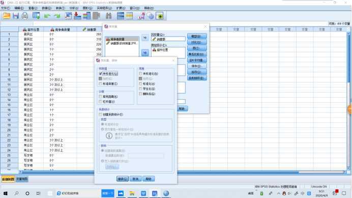The height and width of the screenshot is (198, 352).
Task: Click the globe browser taskbar icon
Action: pyautogui.click(x=166, y=193)
